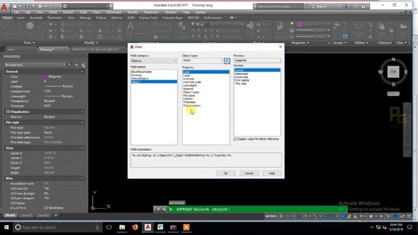
Task: Click the Magenta color swatch in Properties
Action: (x=46, y=76)
